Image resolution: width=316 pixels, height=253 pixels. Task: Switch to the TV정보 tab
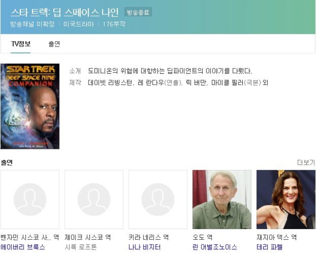click(x=21, y=44)
